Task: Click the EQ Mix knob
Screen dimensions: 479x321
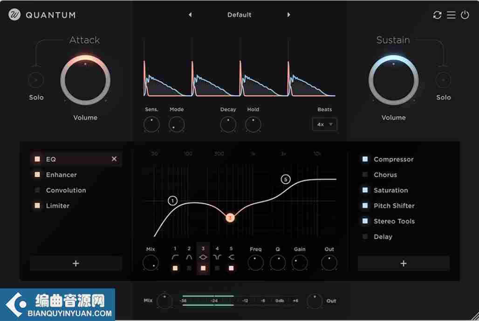Action: point(151,263)
